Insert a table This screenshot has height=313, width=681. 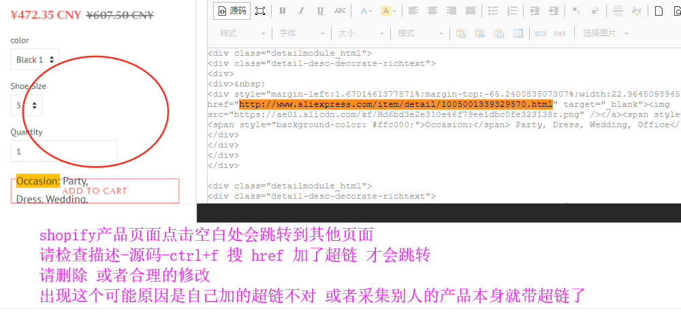(518, 33)
